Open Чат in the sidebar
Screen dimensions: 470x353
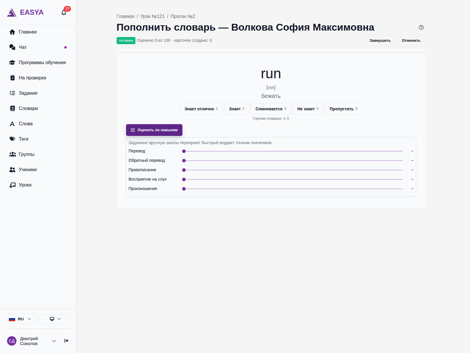pyautogui.click(x=38, y=47)
